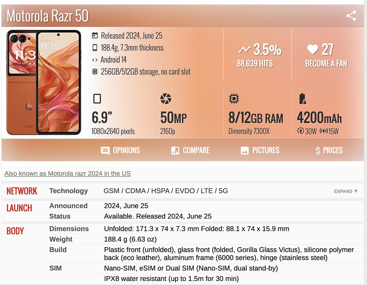Click the Technology spec label

(69, 191)
